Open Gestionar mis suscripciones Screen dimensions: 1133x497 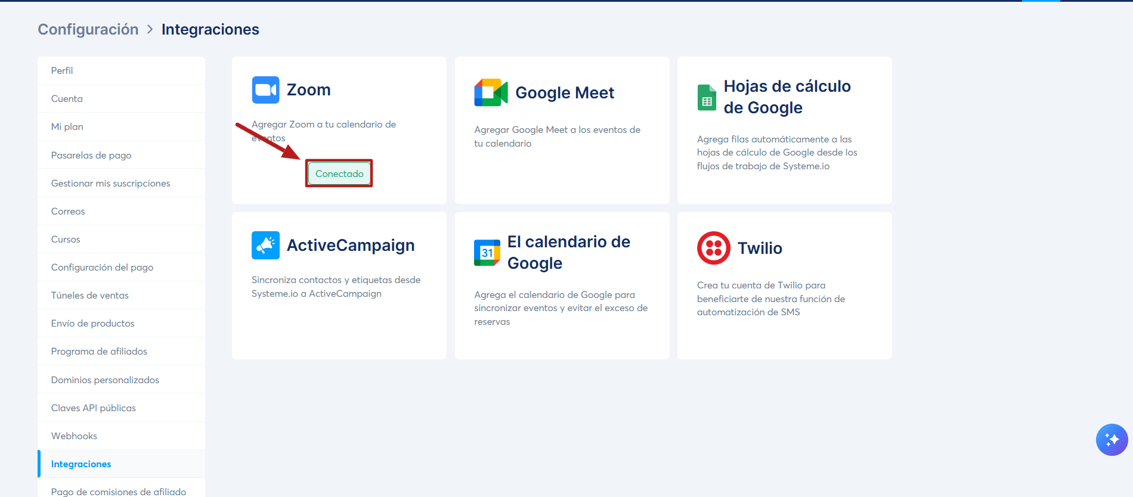click(x=121, y=183)
